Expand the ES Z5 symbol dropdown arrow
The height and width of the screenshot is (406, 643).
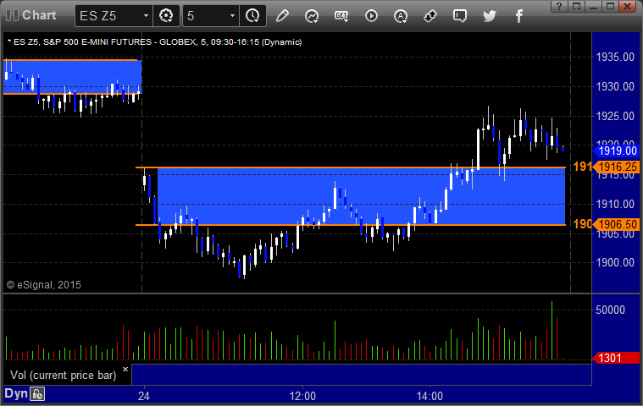pyautogui.click(x=146, y=16)
